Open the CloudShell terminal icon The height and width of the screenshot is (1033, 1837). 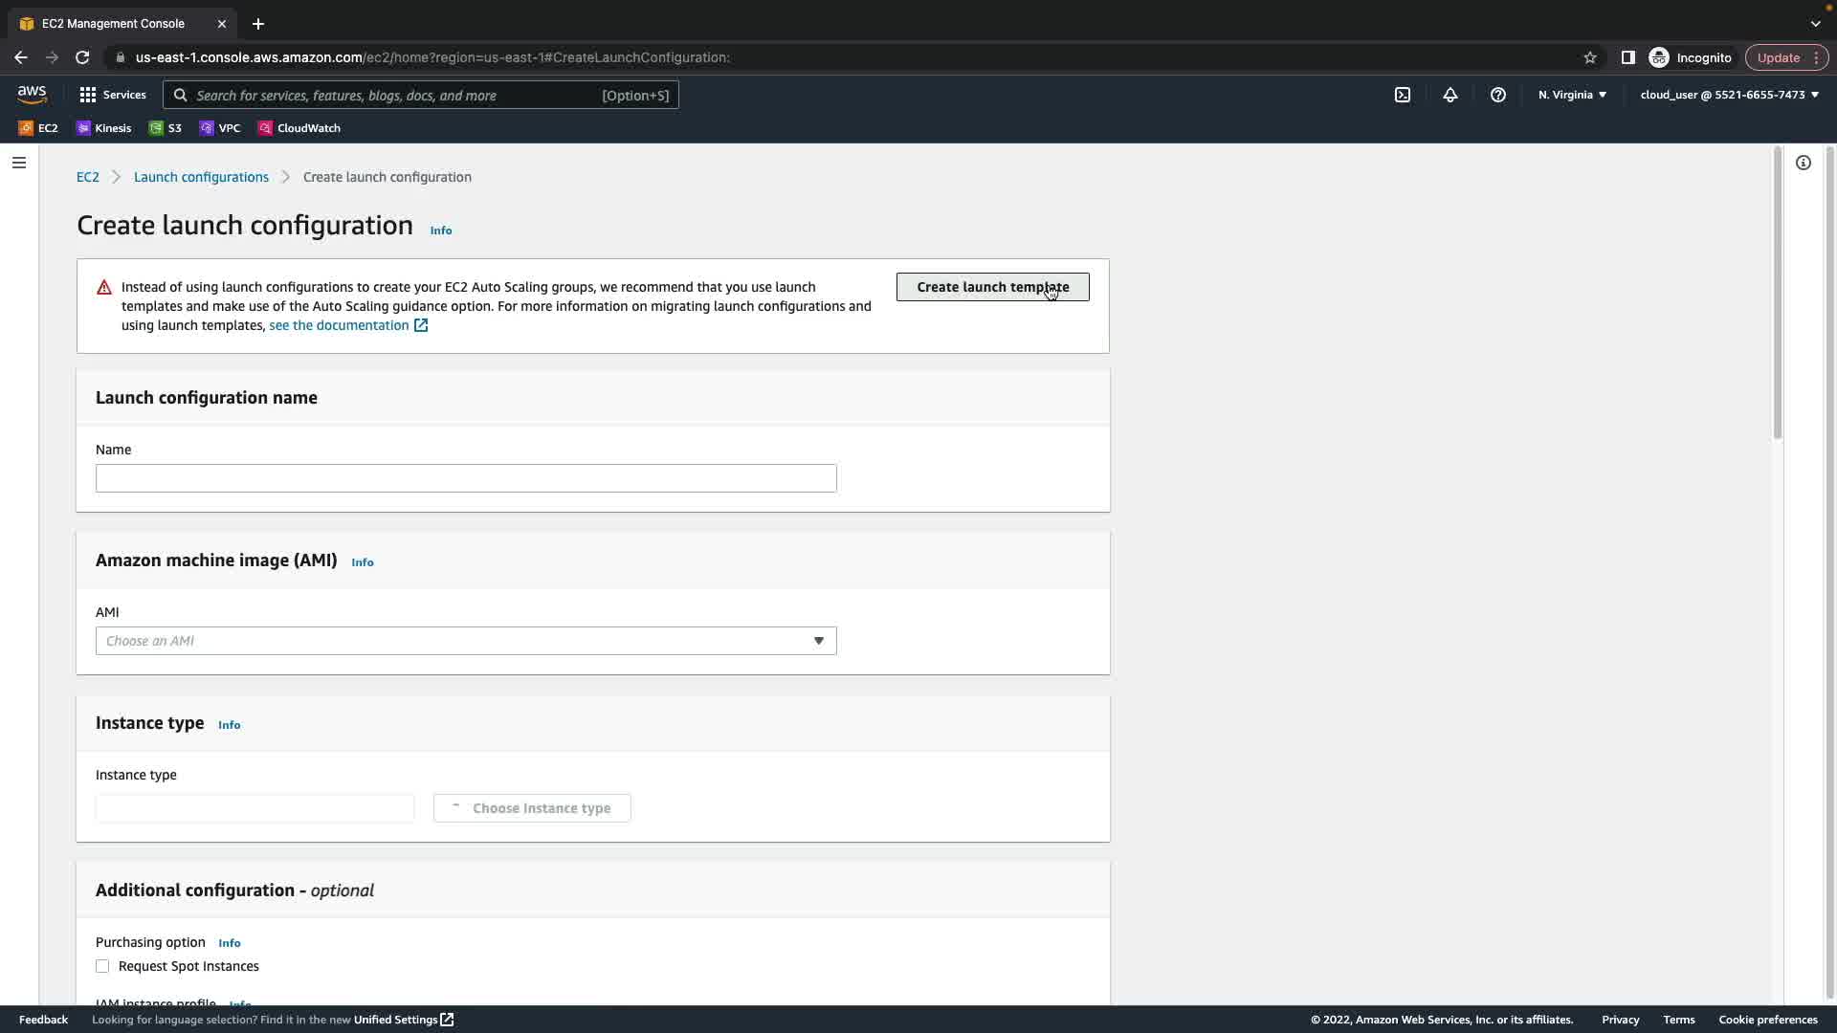(1403, 95)
